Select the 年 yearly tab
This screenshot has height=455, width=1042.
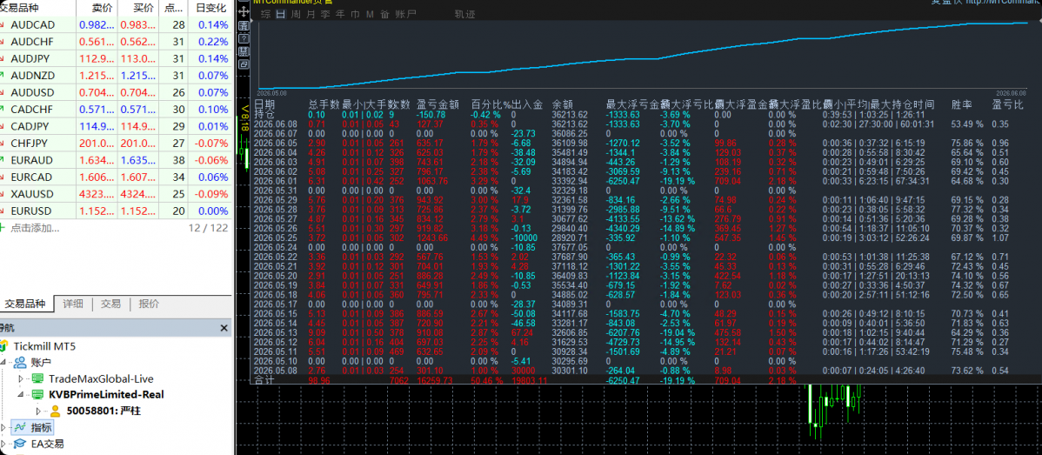[340, 14]
